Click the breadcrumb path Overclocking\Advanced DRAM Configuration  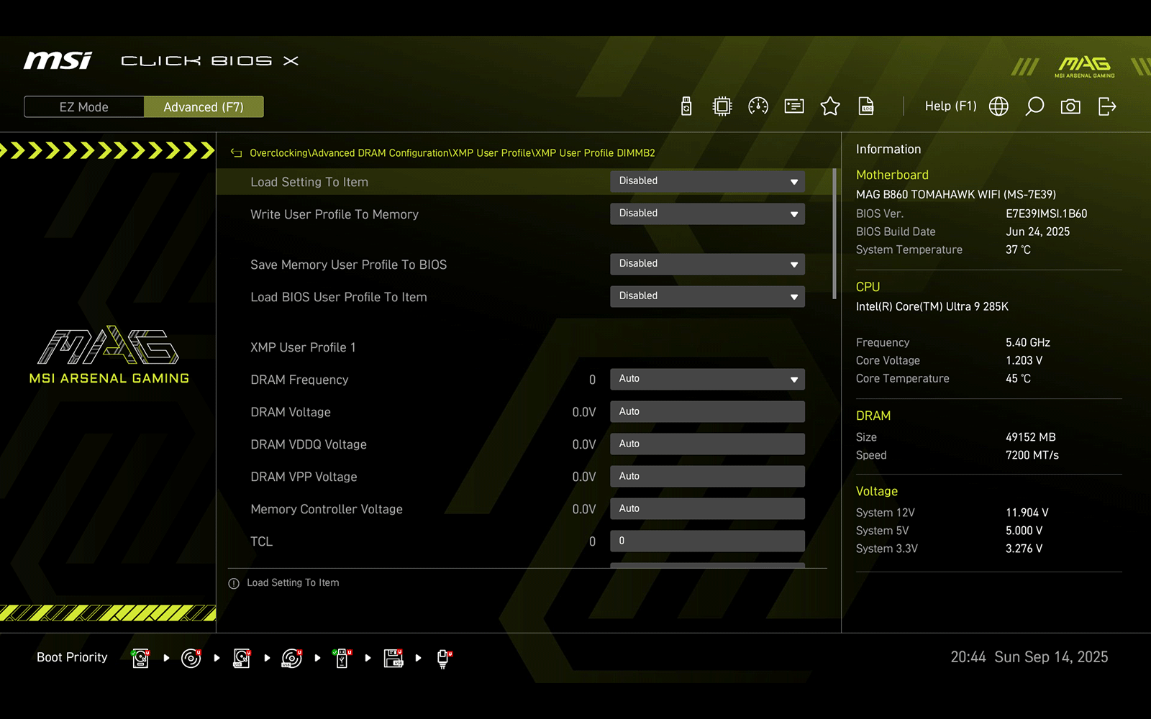click(349, 153)
